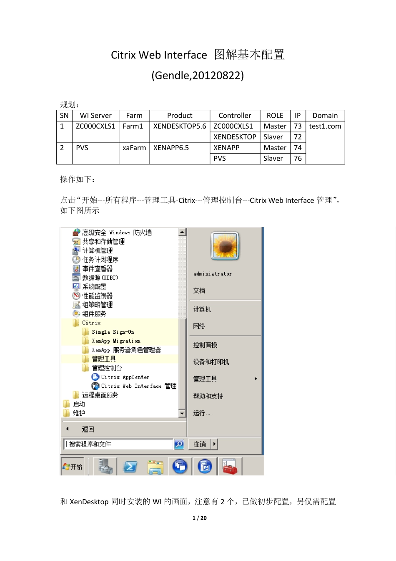Screen dimensions: 396x561
Task: Click the first blue Citrix taskbar icon
Action: click(180, 466)
